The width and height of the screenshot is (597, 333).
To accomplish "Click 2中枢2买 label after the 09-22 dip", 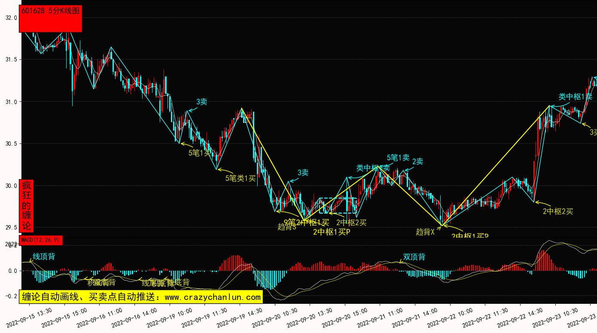I will click(558, 211).
